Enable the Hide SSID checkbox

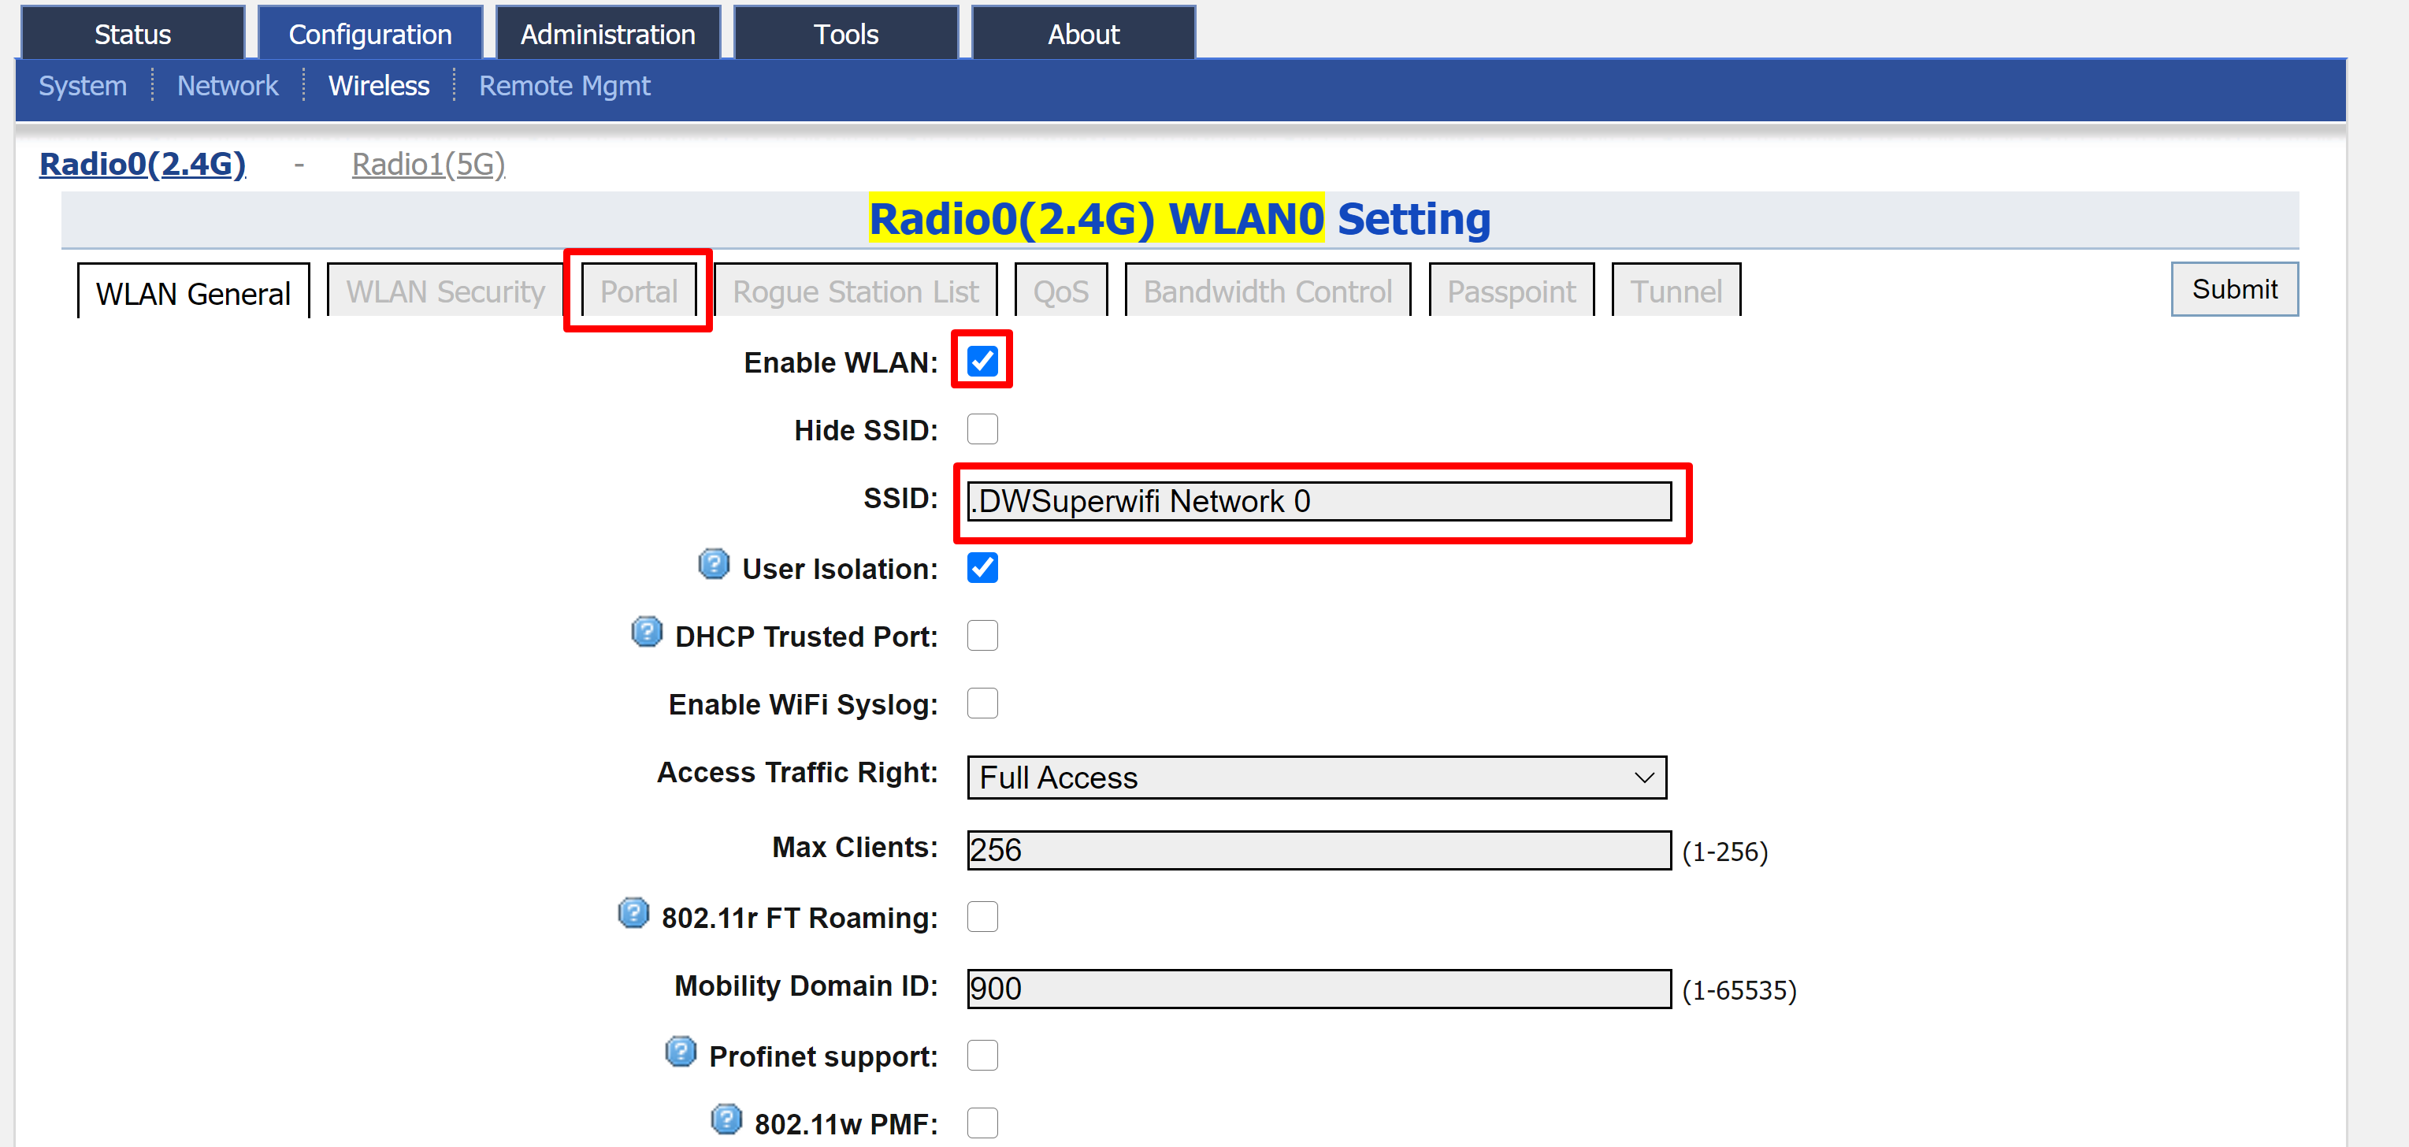click(x=982, y=429)
